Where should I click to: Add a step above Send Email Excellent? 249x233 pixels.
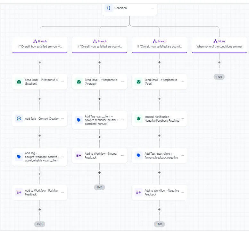[x=40, y=62]
